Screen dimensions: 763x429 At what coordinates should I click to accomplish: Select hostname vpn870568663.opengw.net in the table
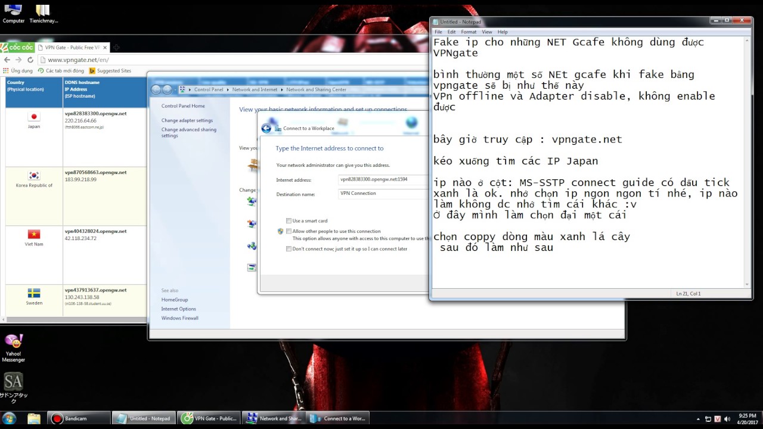(x=95, y=172)
